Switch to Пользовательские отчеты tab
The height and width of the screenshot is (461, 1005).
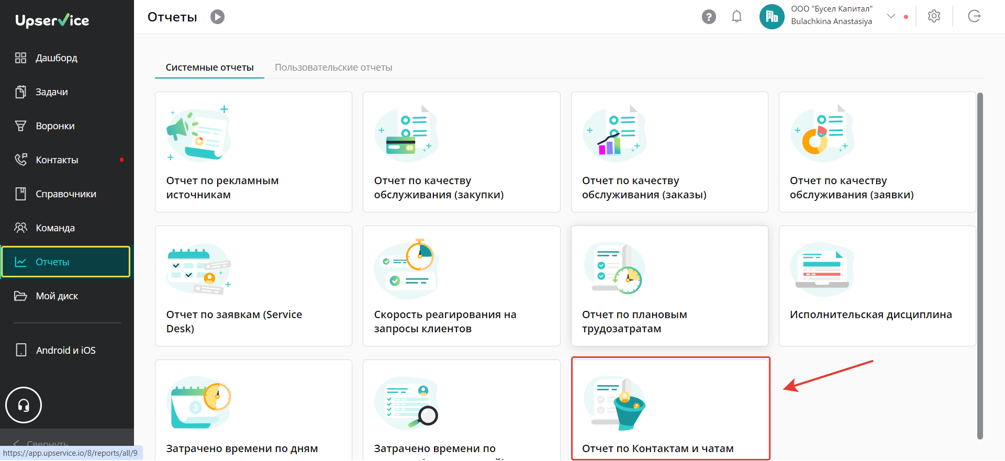(x=333, y=68)
